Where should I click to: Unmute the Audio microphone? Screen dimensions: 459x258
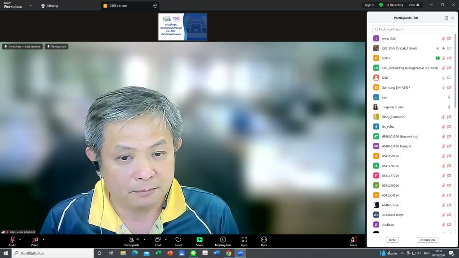(x=12, y=241)
